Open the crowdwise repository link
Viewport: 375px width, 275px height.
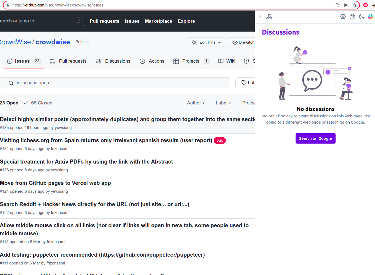tap(53, 42)
